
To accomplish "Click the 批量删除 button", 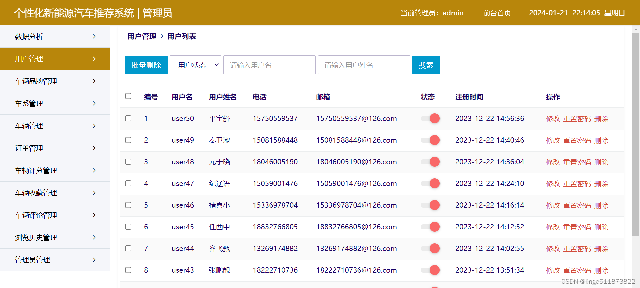I will [146, 65].
